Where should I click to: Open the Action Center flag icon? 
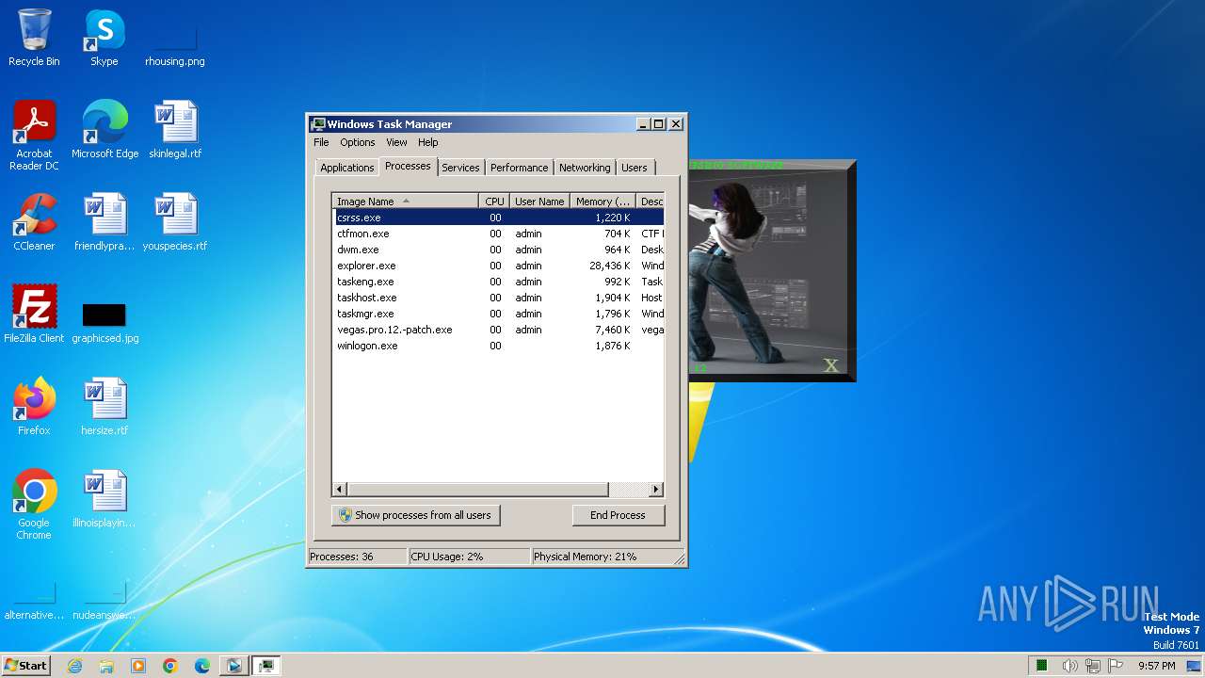(x=1116, y=666)
